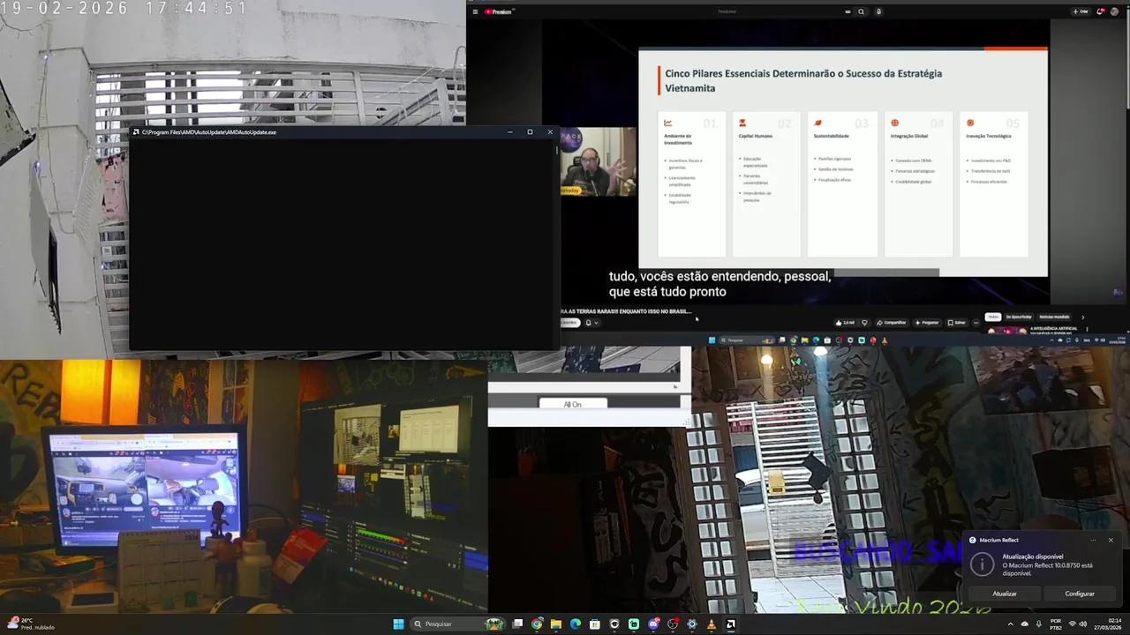
Task: Click the microphone tray icon
Action: pyautogui.click(x=1038, y=624)
